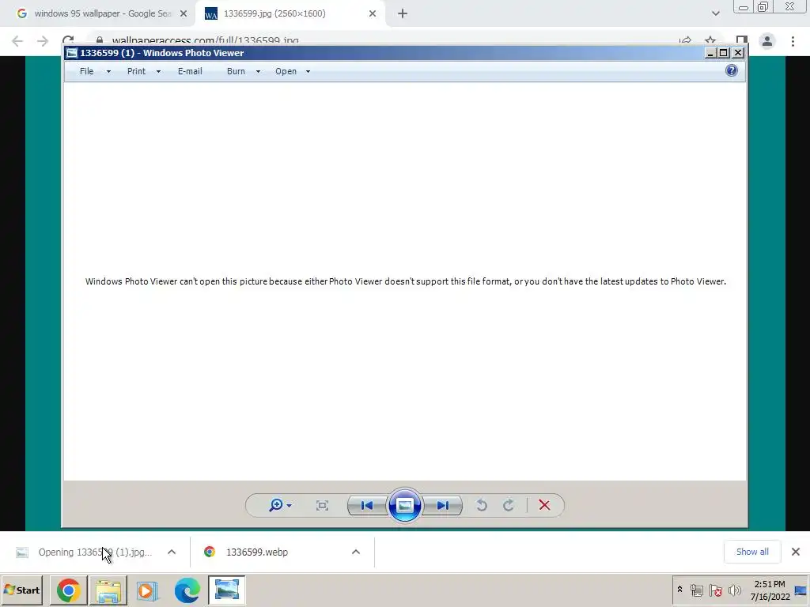Maximize the Windows Photo Viewer window
This screenshot has width=810, height=607.
pos(724,53)
